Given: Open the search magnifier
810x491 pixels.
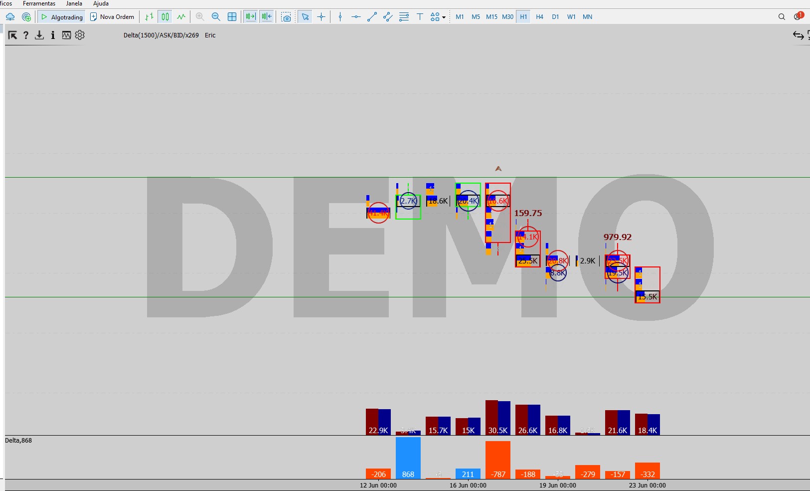Looking at the screenshot, I should coord(782,17).
